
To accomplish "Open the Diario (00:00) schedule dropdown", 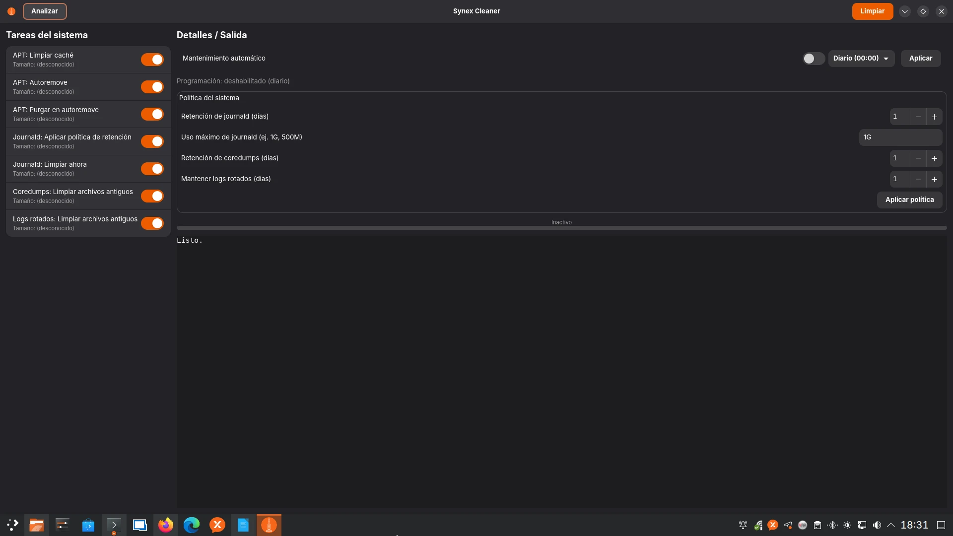I will pyautogui.click(x=861, y=59).
